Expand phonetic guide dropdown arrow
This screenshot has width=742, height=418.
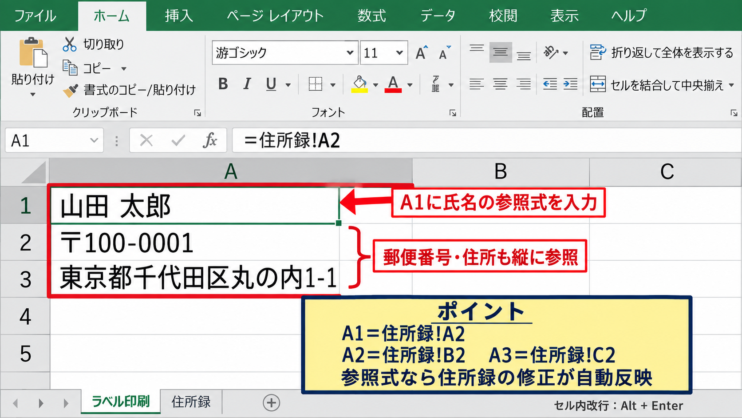(x=451, y=85)
